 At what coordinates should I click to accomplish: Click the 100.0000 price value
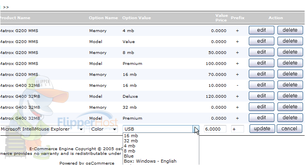point(216,64)
